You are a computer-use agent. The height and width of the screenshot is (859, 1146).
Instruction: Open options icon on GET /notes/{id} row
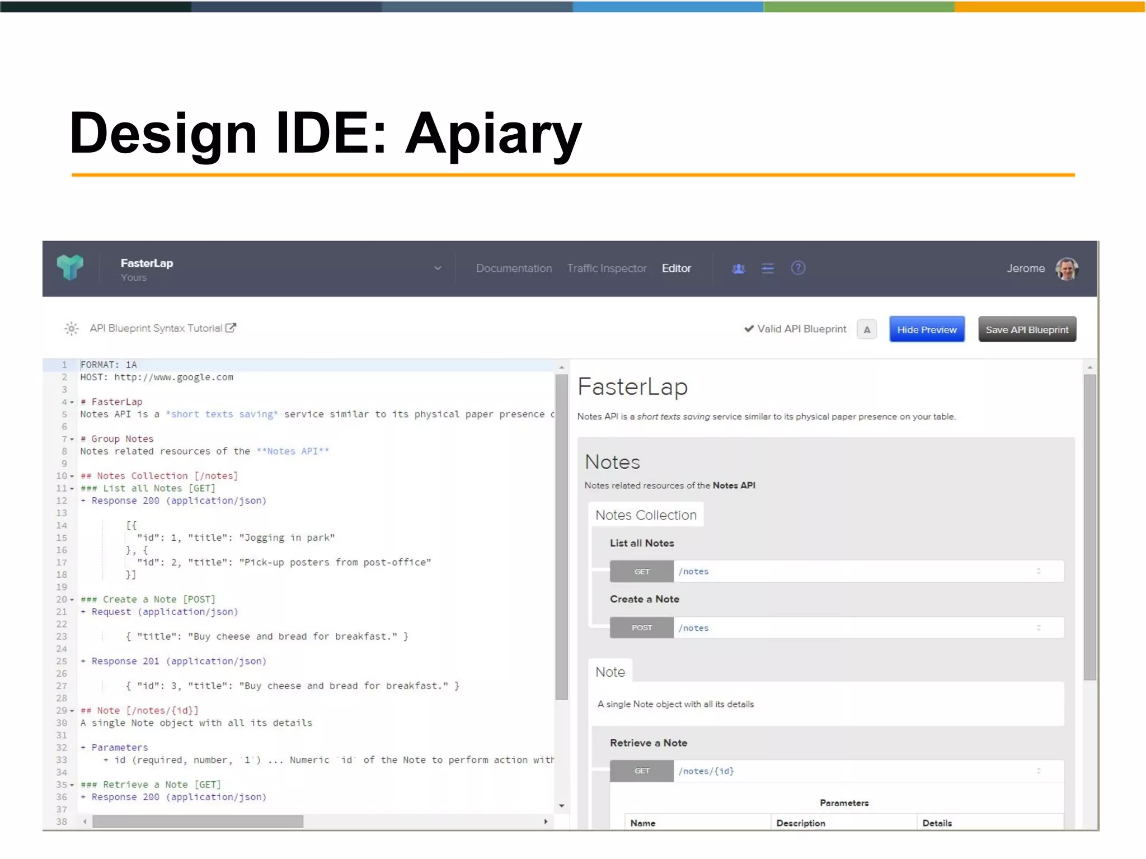(1039, 771)
